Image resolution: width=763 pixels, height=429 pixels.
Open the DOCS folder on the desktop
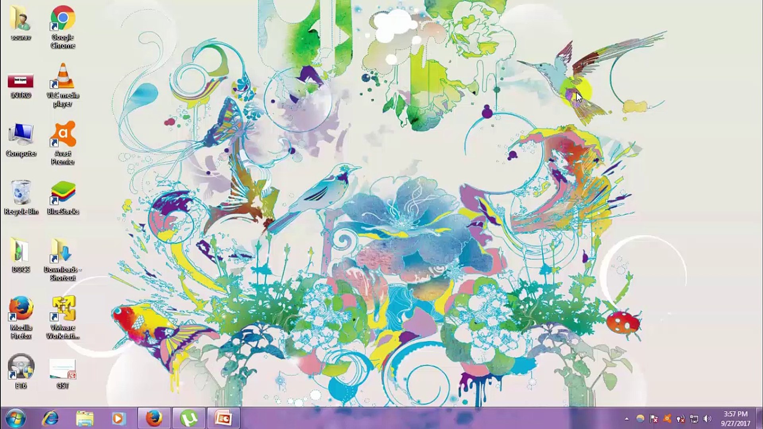(x=21, y=255)
